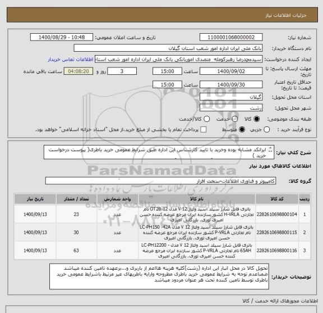Select the خدمت radio button
This screenshot has width=323, height=313.
[235, 119]
